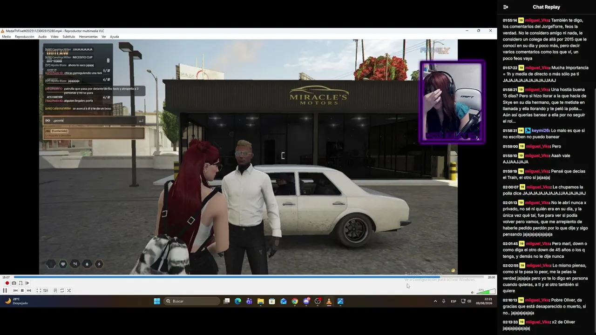
Task: Open Microsoft Teams from taskbar
Action: pos(249,301)
